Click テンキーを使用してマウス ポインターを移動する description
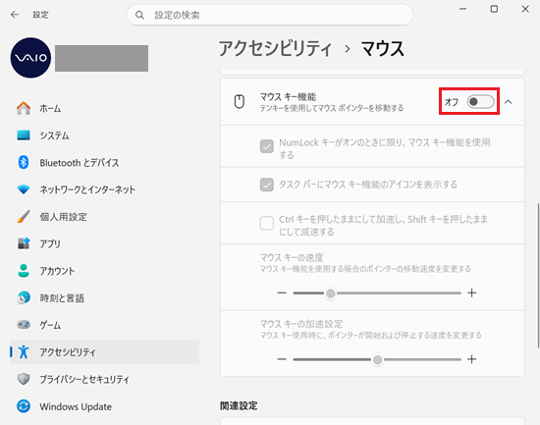540x425 pixels. (x=332, y=108)
